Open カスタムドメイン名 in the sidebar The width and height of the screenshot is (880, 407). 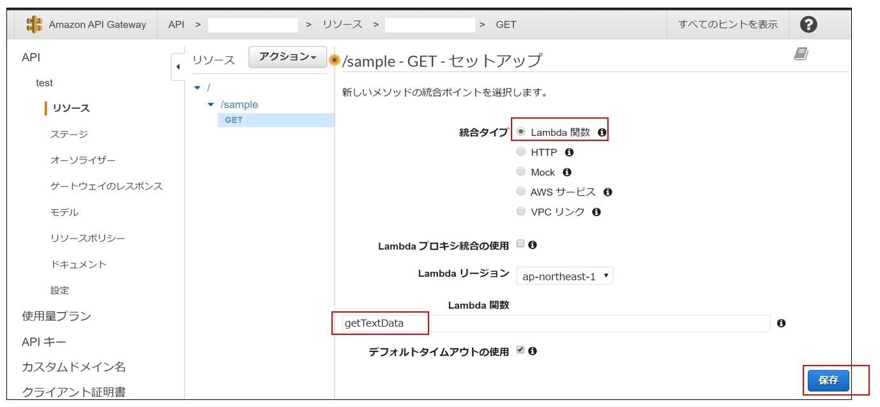coord(74,367)
